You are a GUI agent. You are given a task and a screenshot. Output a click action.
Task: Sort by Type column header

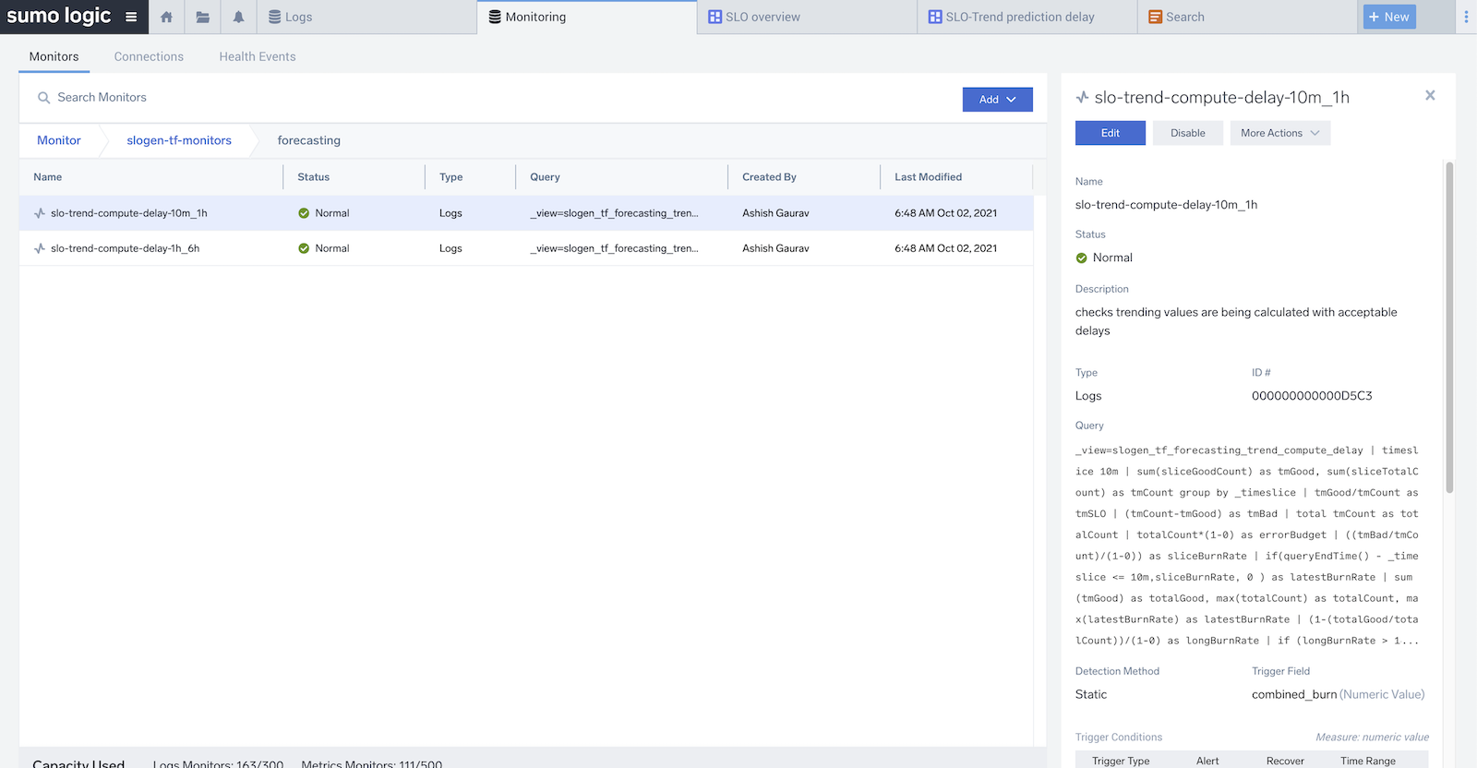point(451,177)
